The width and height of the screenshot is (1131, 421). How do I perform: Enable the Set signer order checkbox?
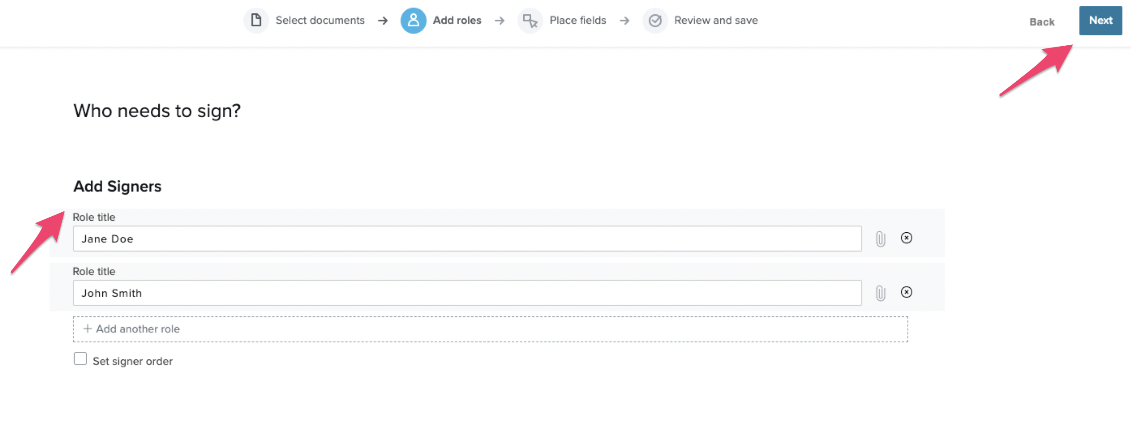coord(80,358)
